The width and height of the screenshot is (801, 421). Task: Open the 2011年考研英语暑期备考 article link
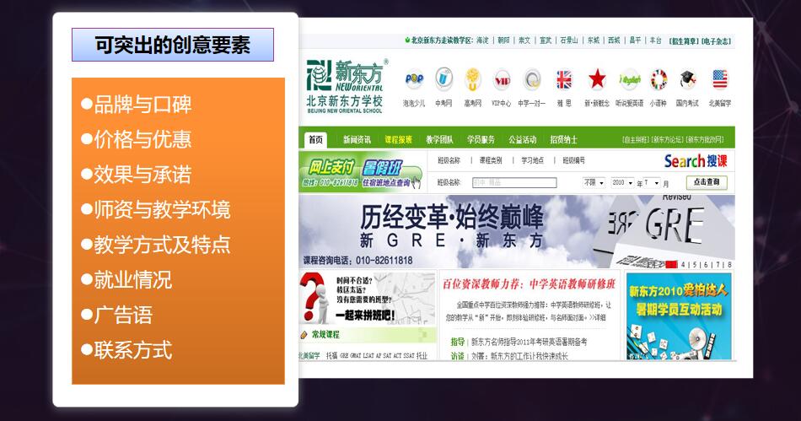click(x=529, y=342)
